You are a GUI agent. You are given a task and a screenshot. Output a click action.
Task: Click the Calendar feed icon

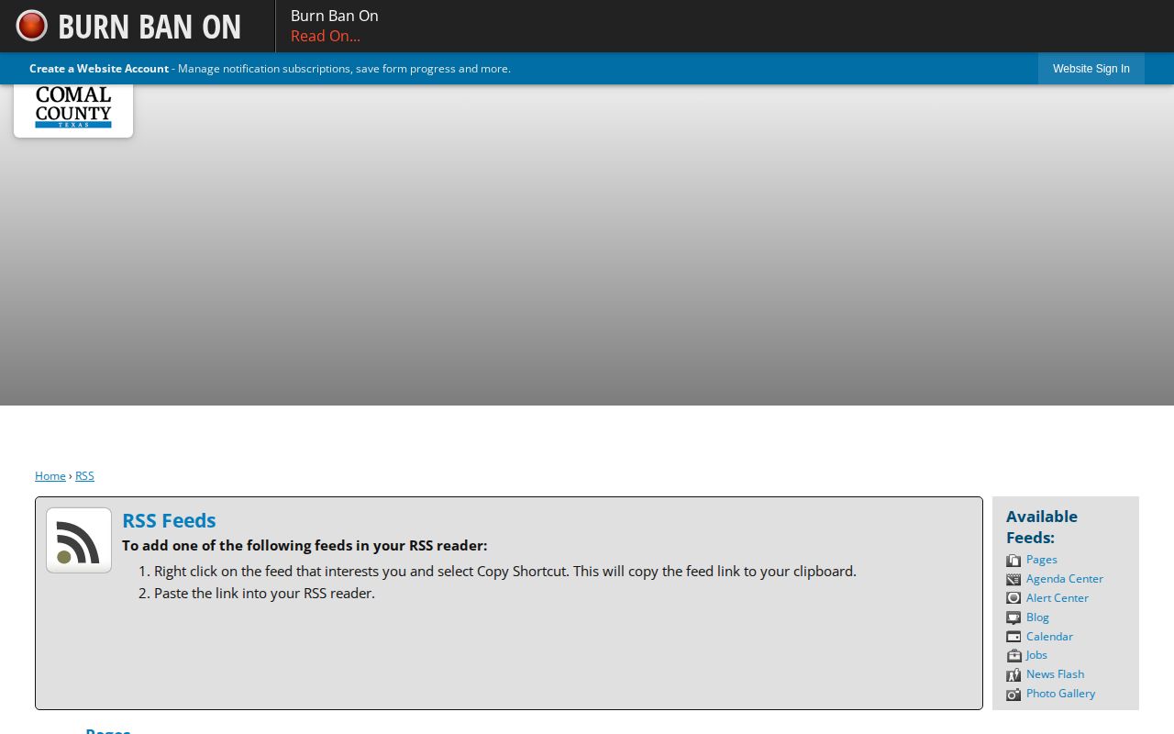tap(1013, 637)
